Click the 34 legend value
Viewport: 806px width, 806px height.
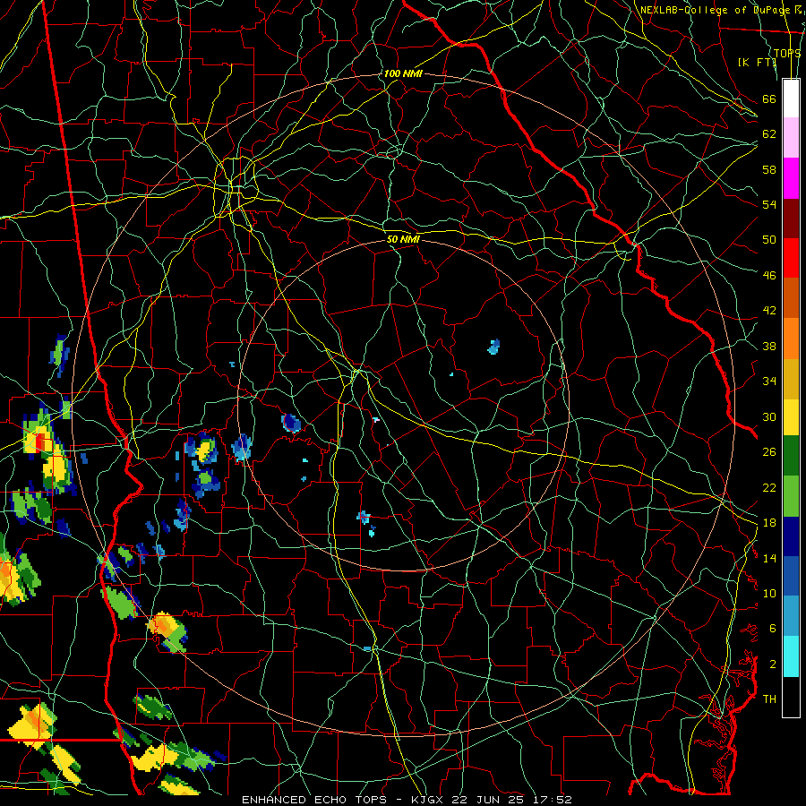tap(769, 381)
